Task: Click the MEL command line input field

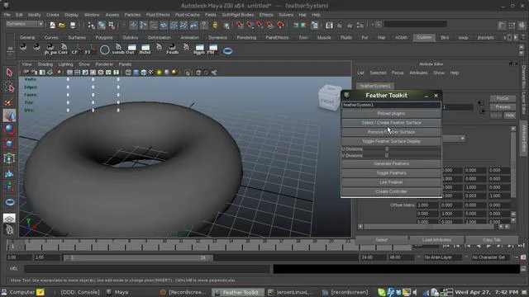Action: pyautogui.click(x=147, y=269)
